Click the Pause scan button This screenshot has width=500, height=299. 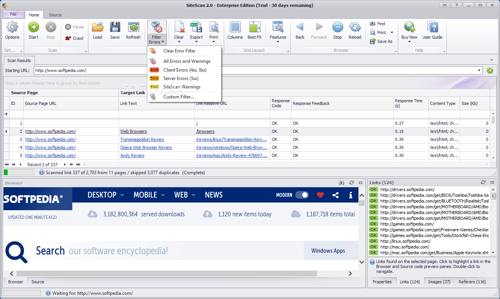pos(74,27)
